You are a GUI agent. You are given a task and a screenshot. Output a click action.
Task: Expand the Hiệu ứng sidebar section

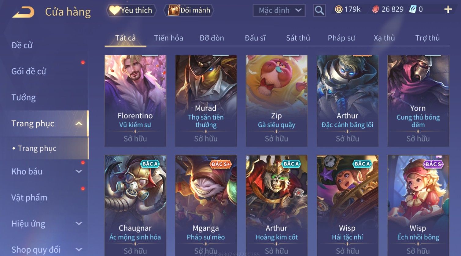(x=79, y=223)
